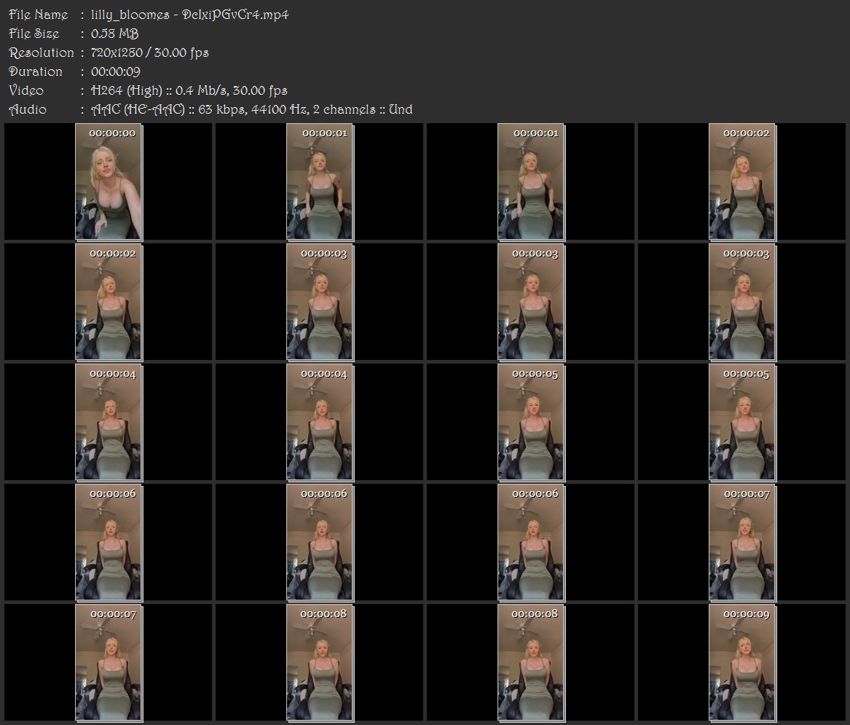Select the first thumbnail stamped 00:00:01
Screen dimensions: 850x725
320,181
